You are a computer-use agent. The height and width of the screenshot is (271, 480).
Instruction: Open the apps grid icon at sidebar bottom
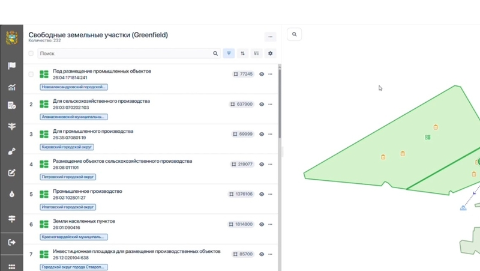pos(11,266)
